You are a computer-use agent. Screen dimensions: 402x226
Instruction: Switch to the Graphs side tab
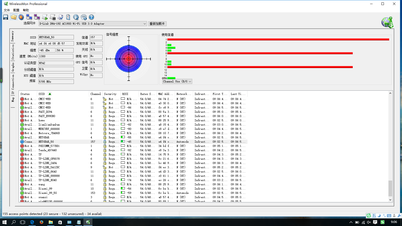point(13,67)
